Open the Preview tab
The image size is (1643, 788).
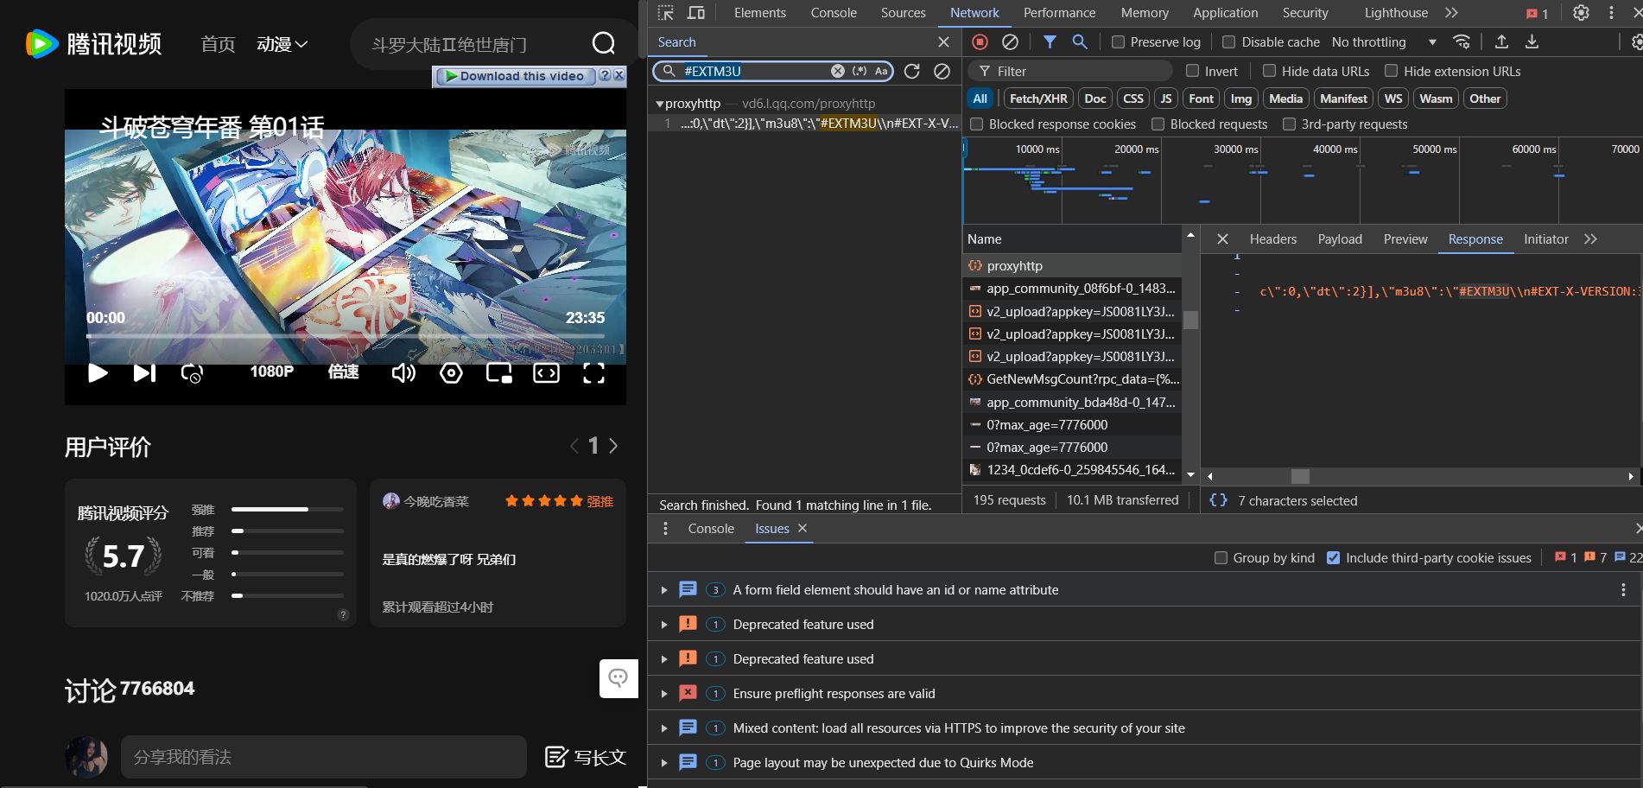1405,239
